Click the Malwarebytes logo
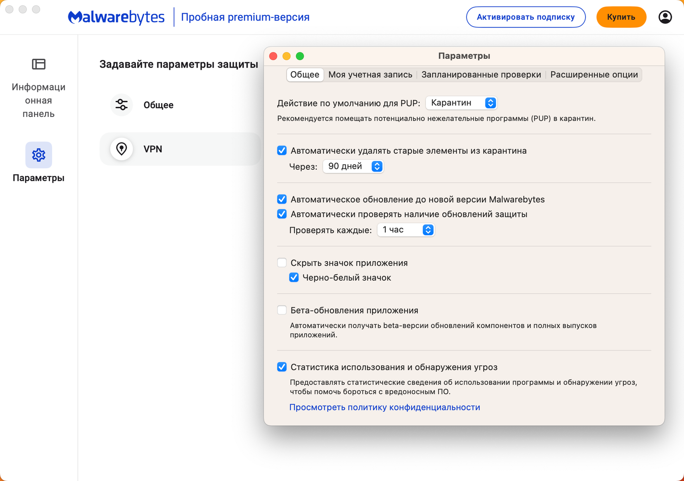 click(x=116, y=17)
